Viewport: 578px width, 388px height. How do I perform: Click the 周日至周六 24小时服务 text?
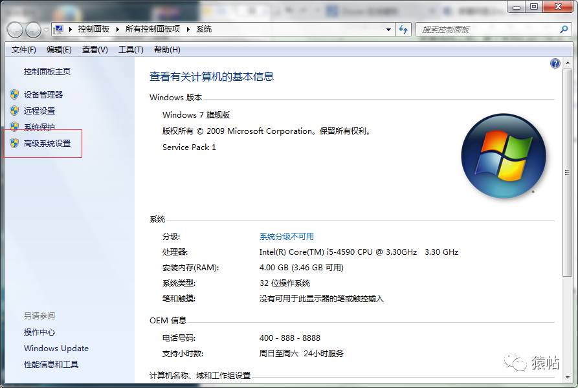[301, 353]
